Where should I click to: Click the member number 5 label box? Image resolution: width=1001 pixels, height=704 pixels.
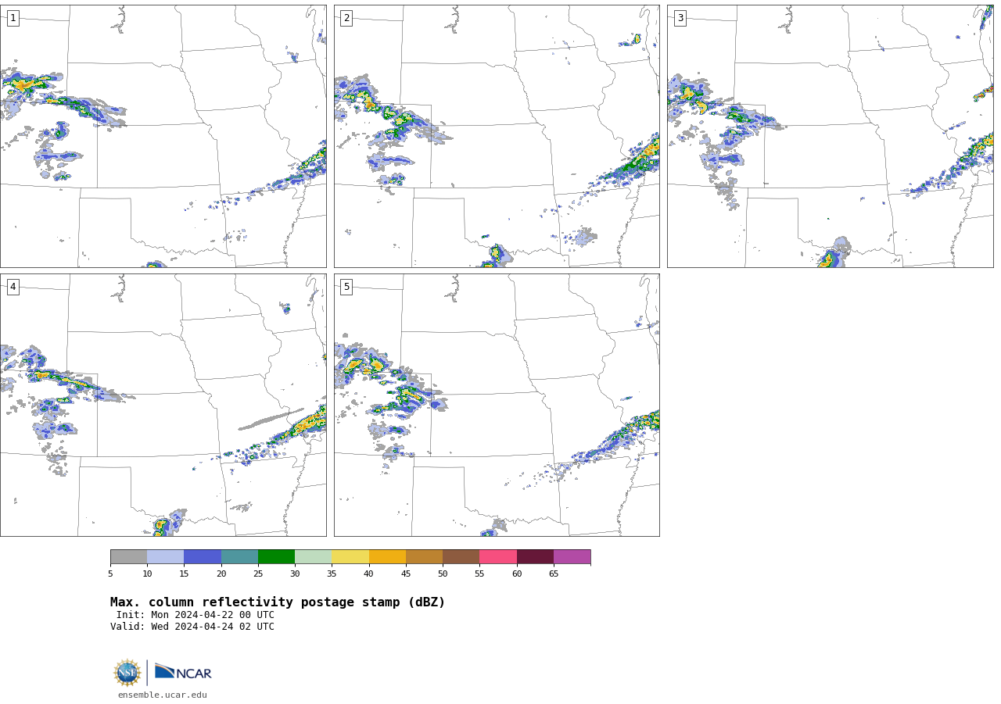(x=346, y=287)
